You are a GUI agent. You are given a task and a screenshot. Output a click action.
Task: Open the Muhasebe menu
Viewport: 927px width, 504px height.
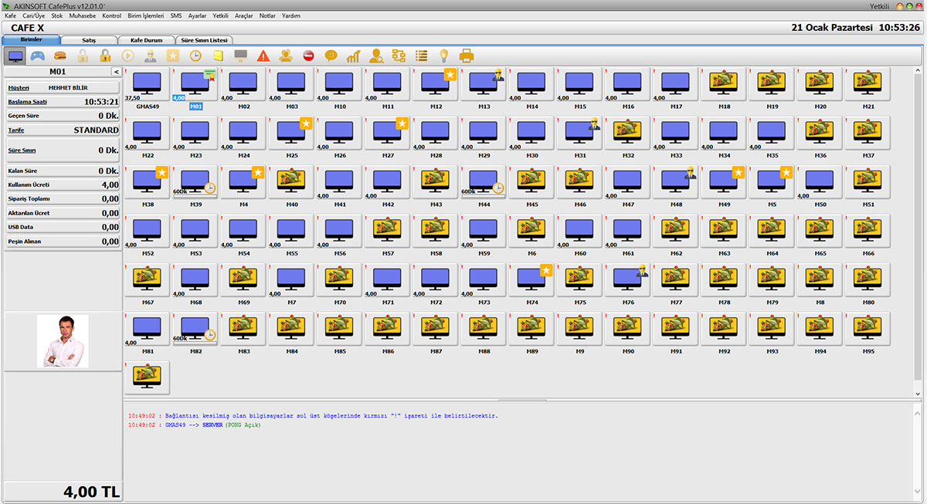[x=83, y=15]
